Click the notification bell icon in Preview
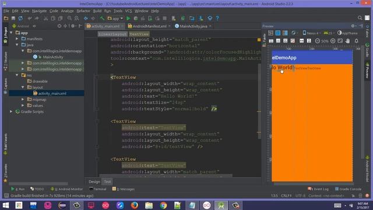The height and width of the screenshot is (210, 373). (x=356, y=41)
